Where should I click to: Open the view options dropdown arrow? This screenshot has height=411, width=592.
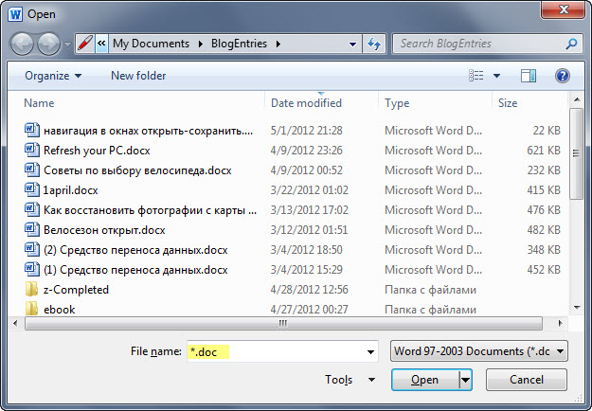pos(496,76)
